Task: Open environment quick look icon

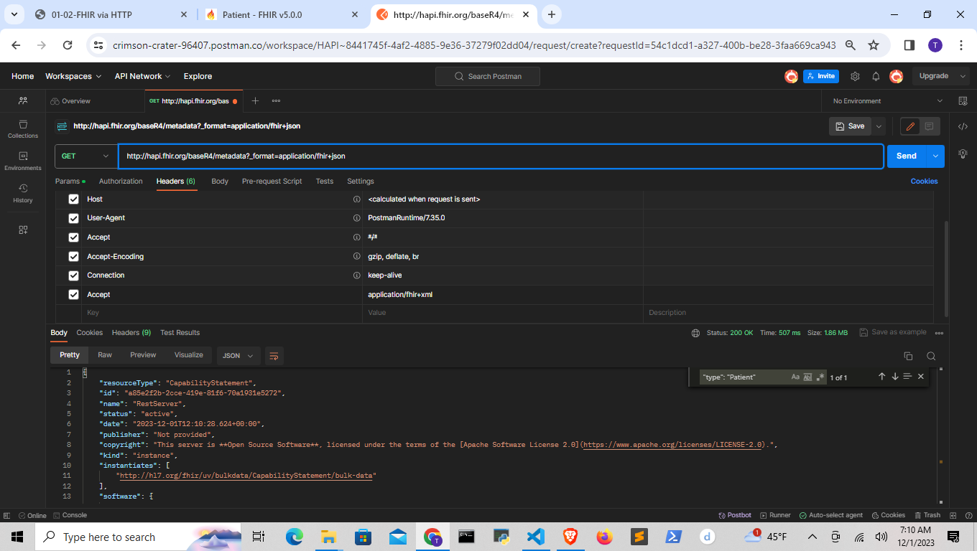Action: [x=963, y=101]
